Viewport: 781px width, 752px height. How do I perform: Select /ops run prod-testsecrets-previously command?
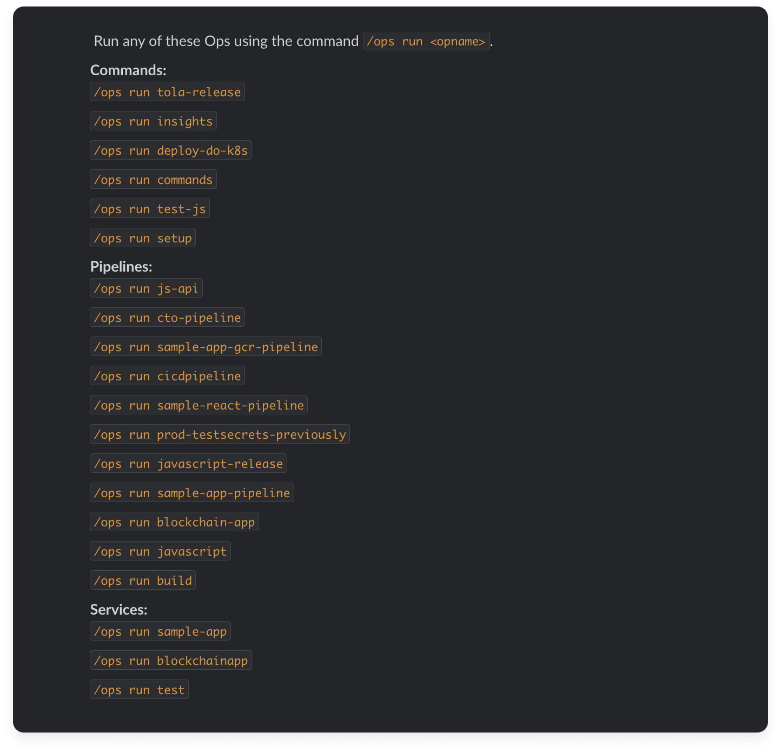pos(220,434)
